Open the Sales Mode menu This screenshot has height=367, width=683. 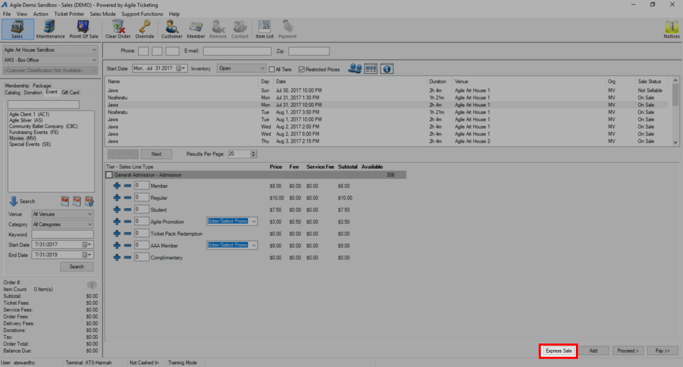pyautogui.click(x=103, y=14)
